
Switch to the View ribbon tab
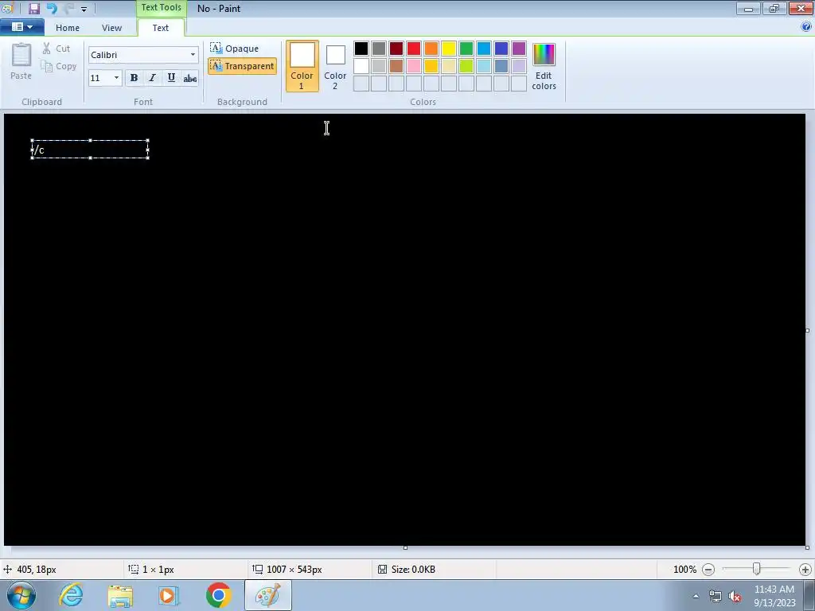point(111,28)
